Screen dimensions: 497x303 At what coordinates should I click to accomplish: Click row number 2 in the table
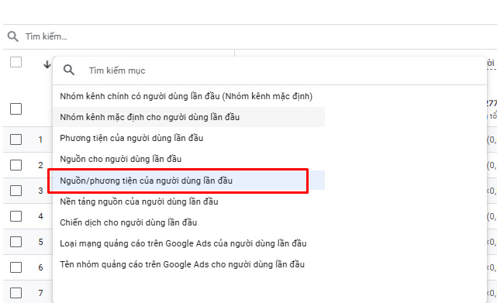(40, 165)
